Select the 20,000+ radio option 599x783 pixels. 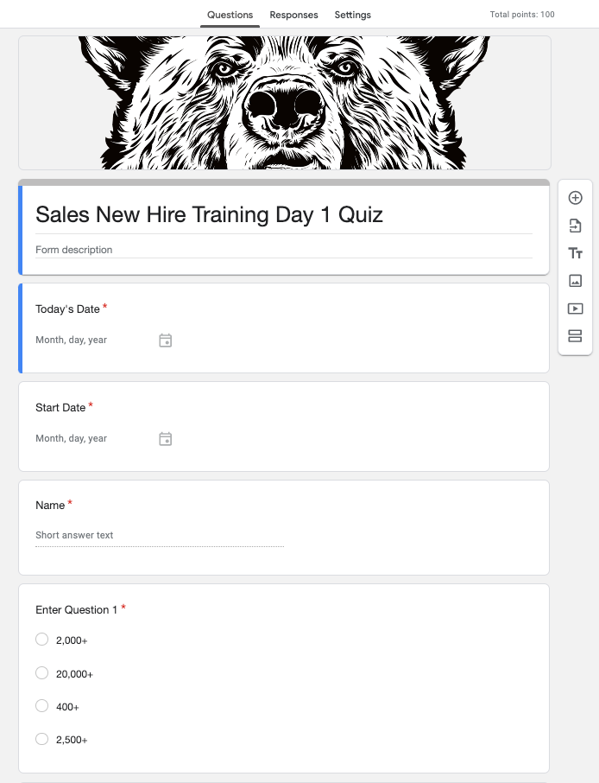(41, 672)
